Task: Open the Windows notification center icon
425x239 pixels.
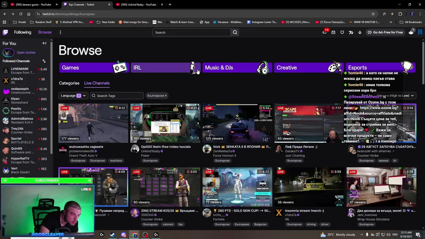Action: pos(418,235)
